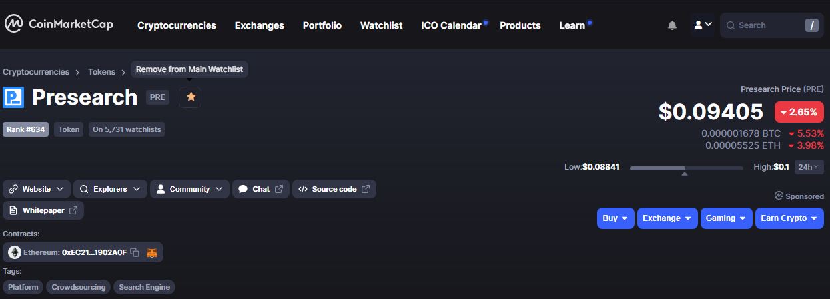Open the Source code link
The image size is (830, 299).
click(334, 189)
